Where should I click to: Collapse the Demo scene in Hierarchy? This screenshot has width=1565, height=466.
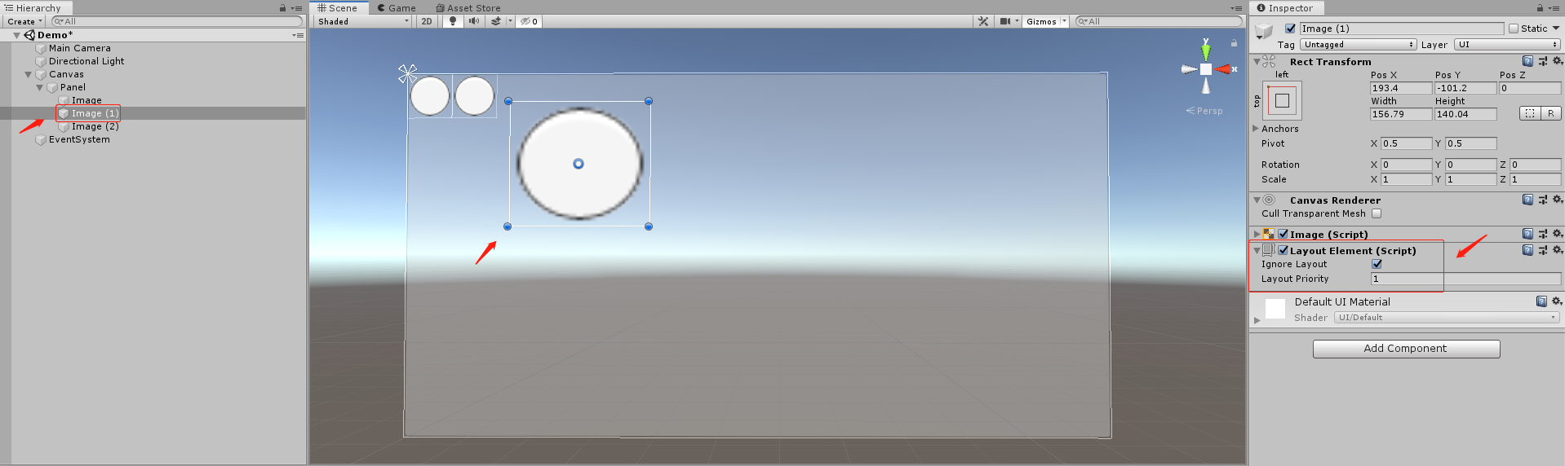(x=16, y=35)
